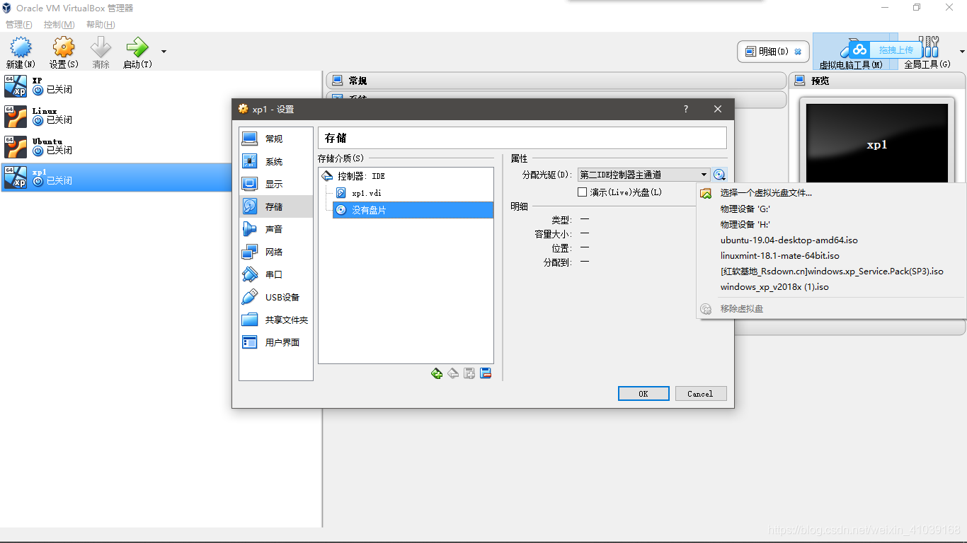Select the Linux virtual machine in list
The width and height of the screenshot is (967, 543).
[x=161, y=117]
